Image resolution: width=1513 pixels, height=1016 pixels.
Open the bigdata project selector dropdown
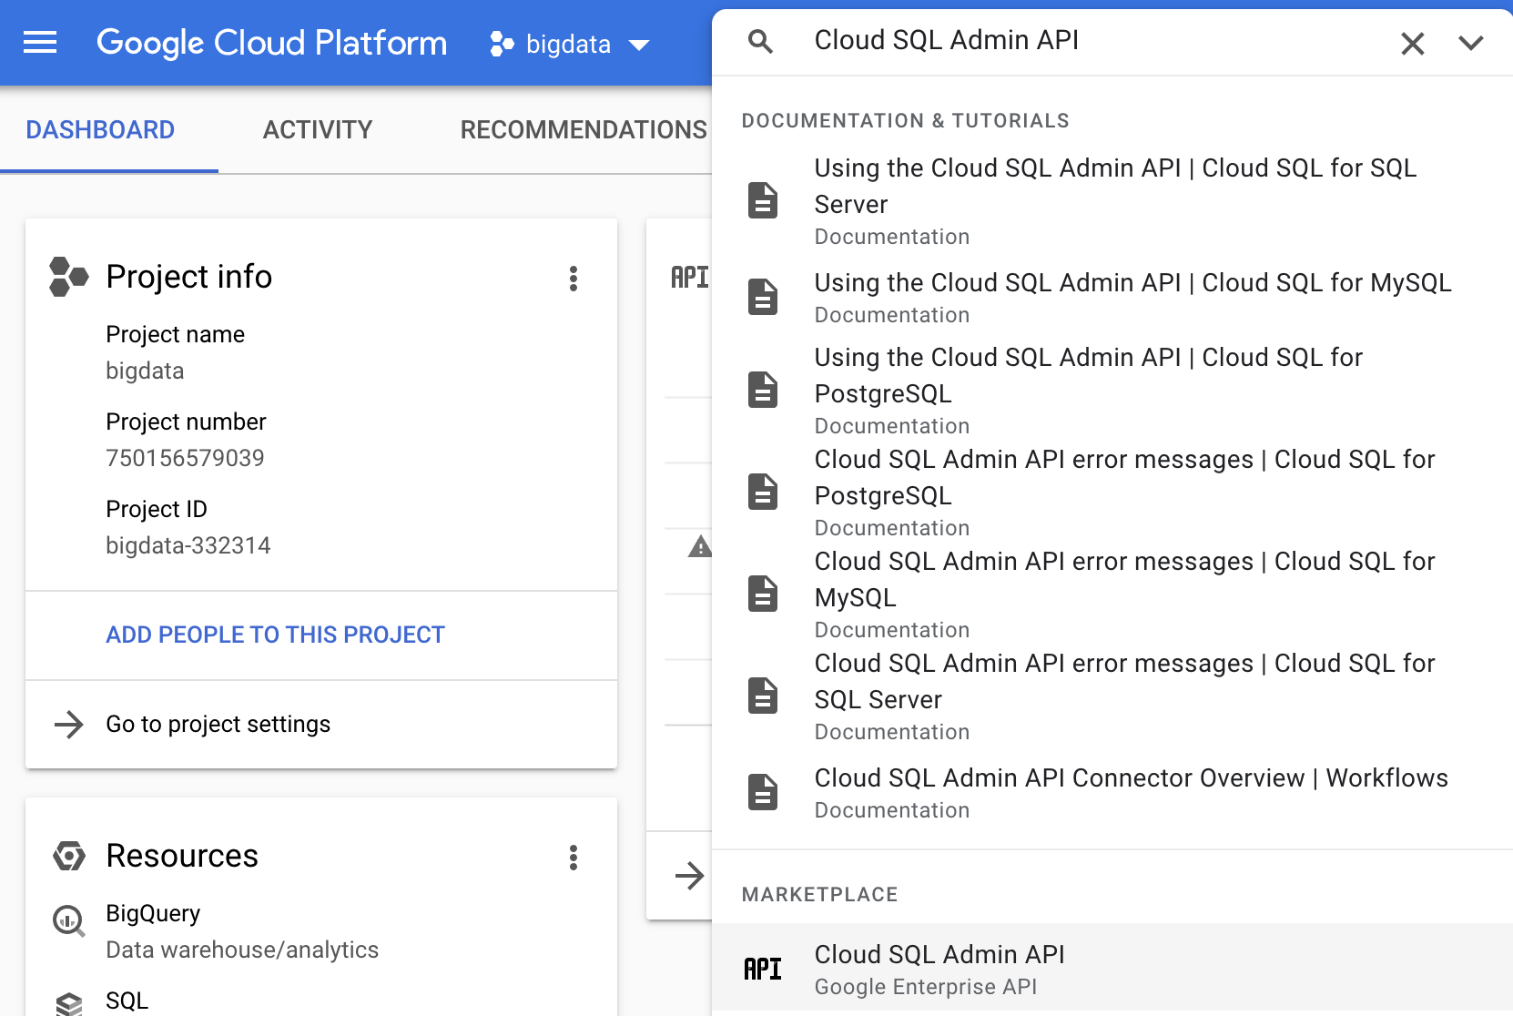570,44
